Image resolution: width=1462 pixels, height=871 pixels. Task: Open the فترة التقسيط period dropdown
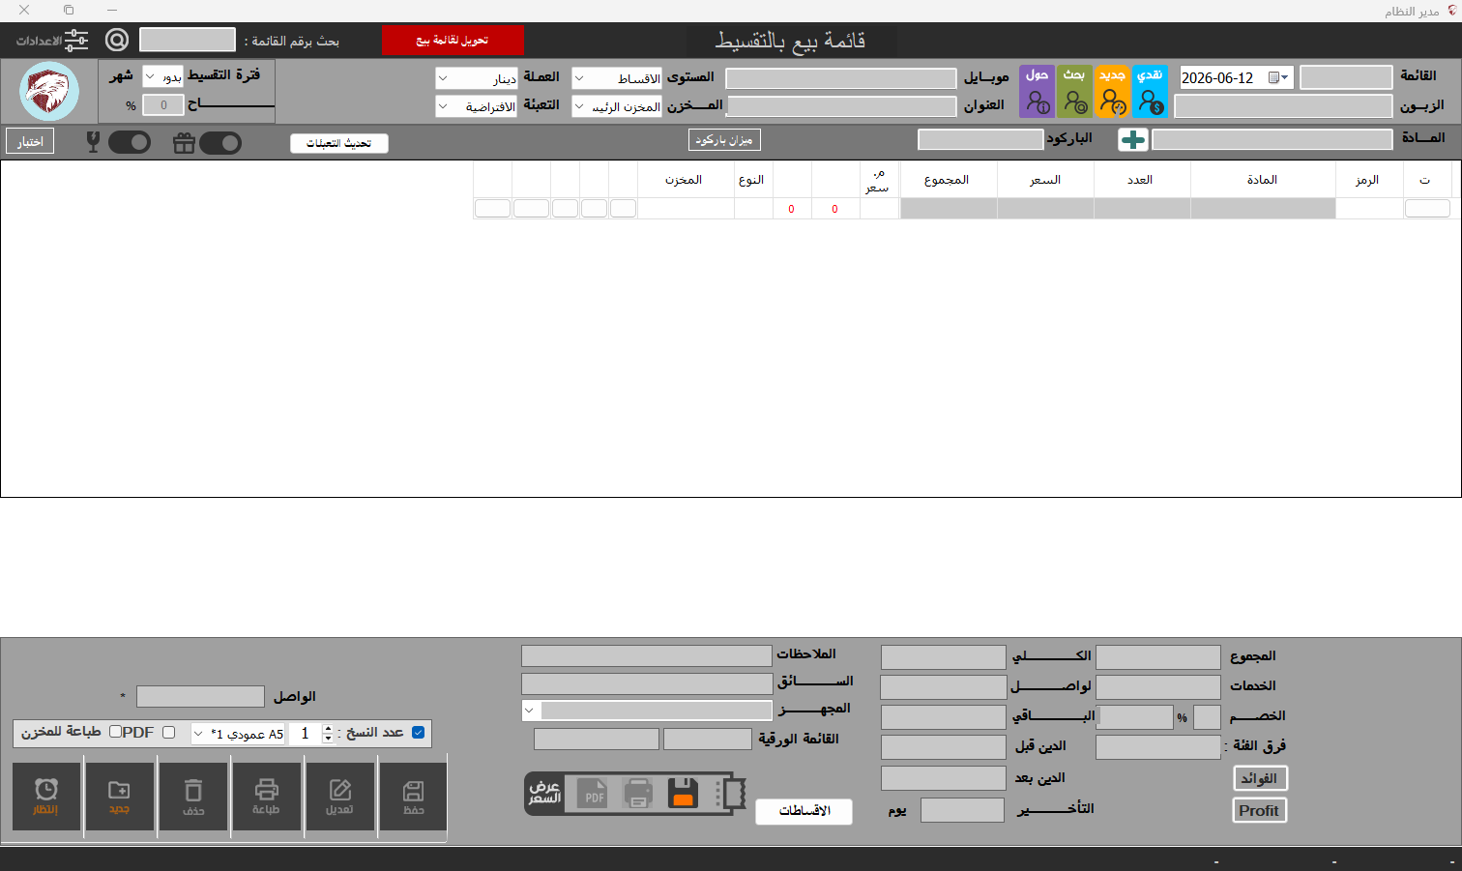click(162, 76)
